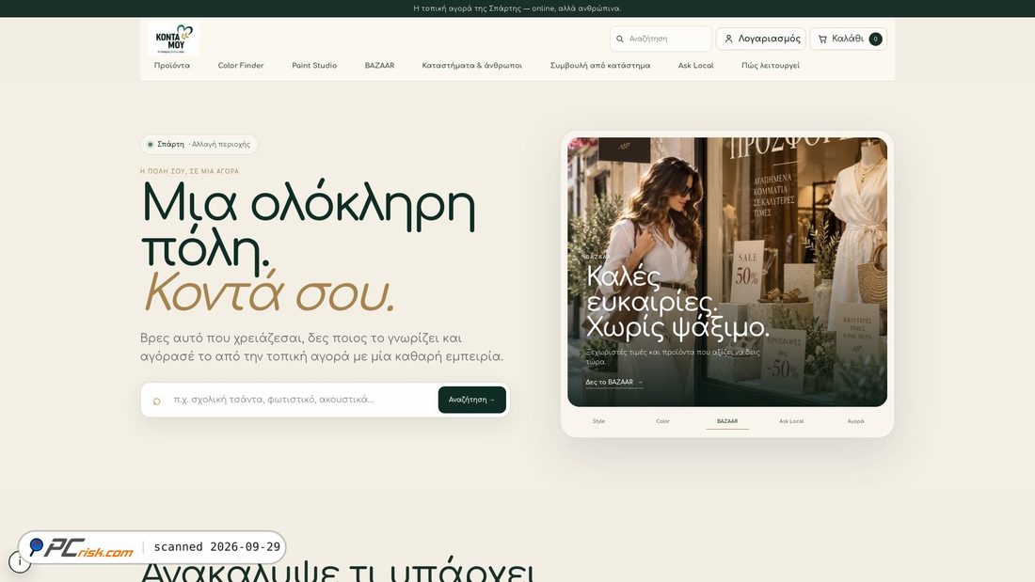Click the Σπάρτη location label
The height and width of the screenshot is (582, 1035).
point(170,145)
